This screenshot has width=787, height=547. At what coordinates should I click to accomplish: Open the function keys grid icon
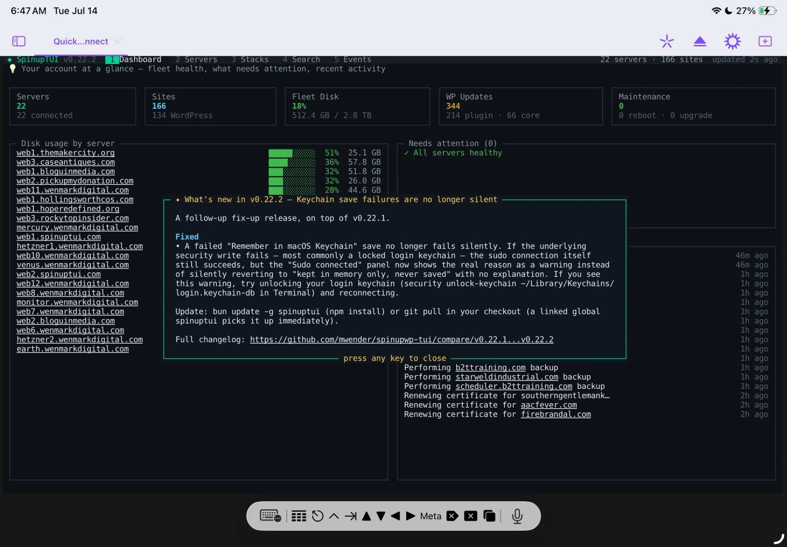pos(299,516)
